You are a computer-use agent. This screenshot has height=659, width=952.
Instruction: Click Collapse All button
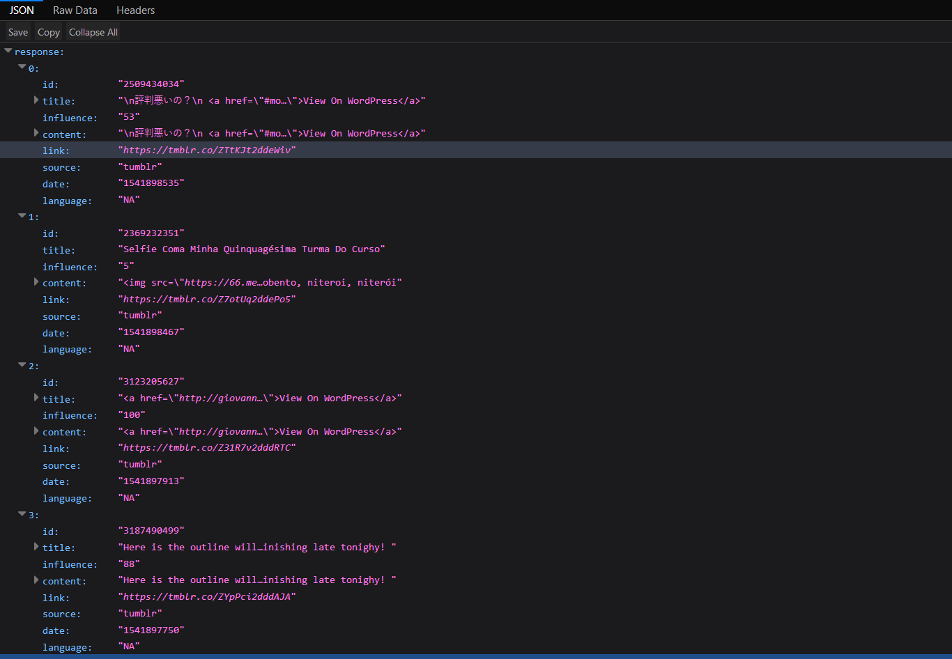93,32
